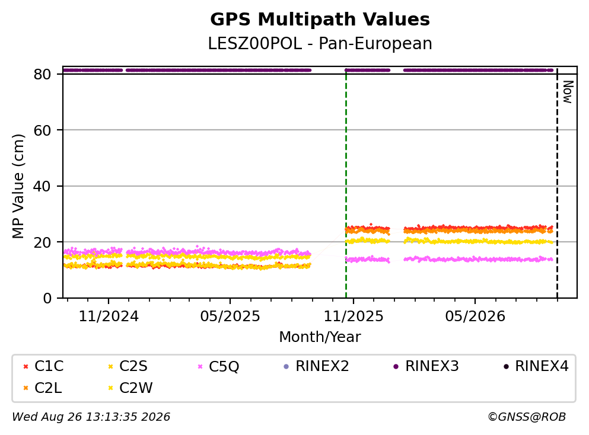This screenshot has width=589, height=435.
Task: Click the green dashed vertical line
Action: click(346, 184)
